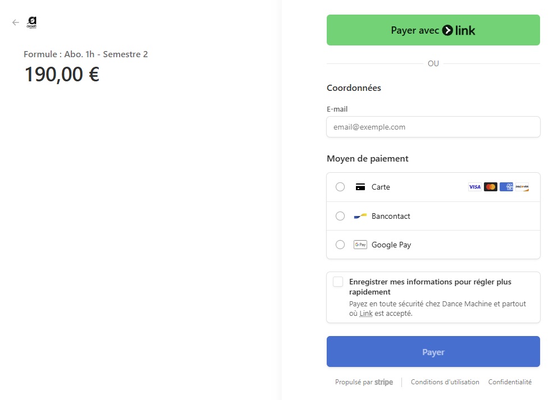The image size is (558, 400).
Task: Select the Bancontact radio button
Action: tap(340, 216)
